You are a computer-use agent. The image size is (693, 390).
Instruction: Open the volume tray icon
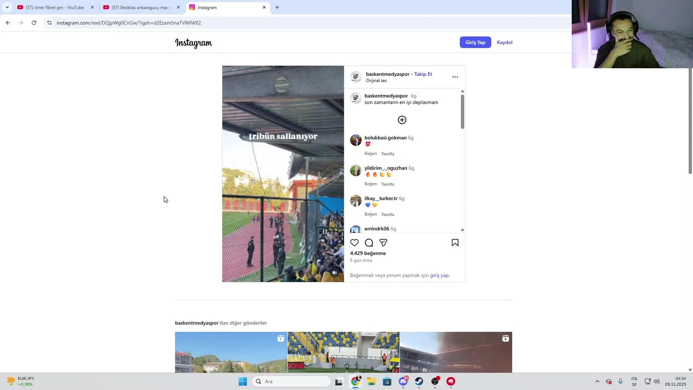pyautogui.click(x=656, y=381)
